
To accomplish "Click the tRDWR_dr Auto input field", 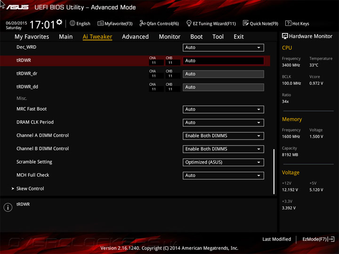I will 223,74.
